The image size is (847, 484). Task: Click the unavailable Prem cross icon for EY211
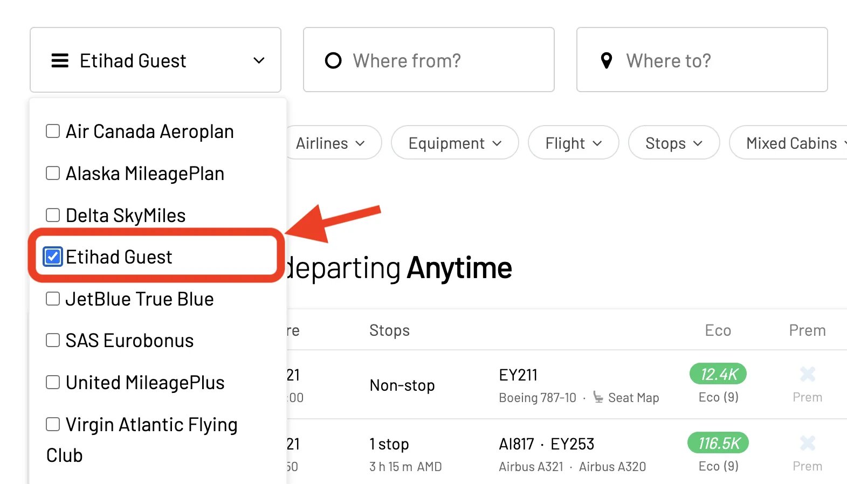pyautogui.click(x=808, y=374)
